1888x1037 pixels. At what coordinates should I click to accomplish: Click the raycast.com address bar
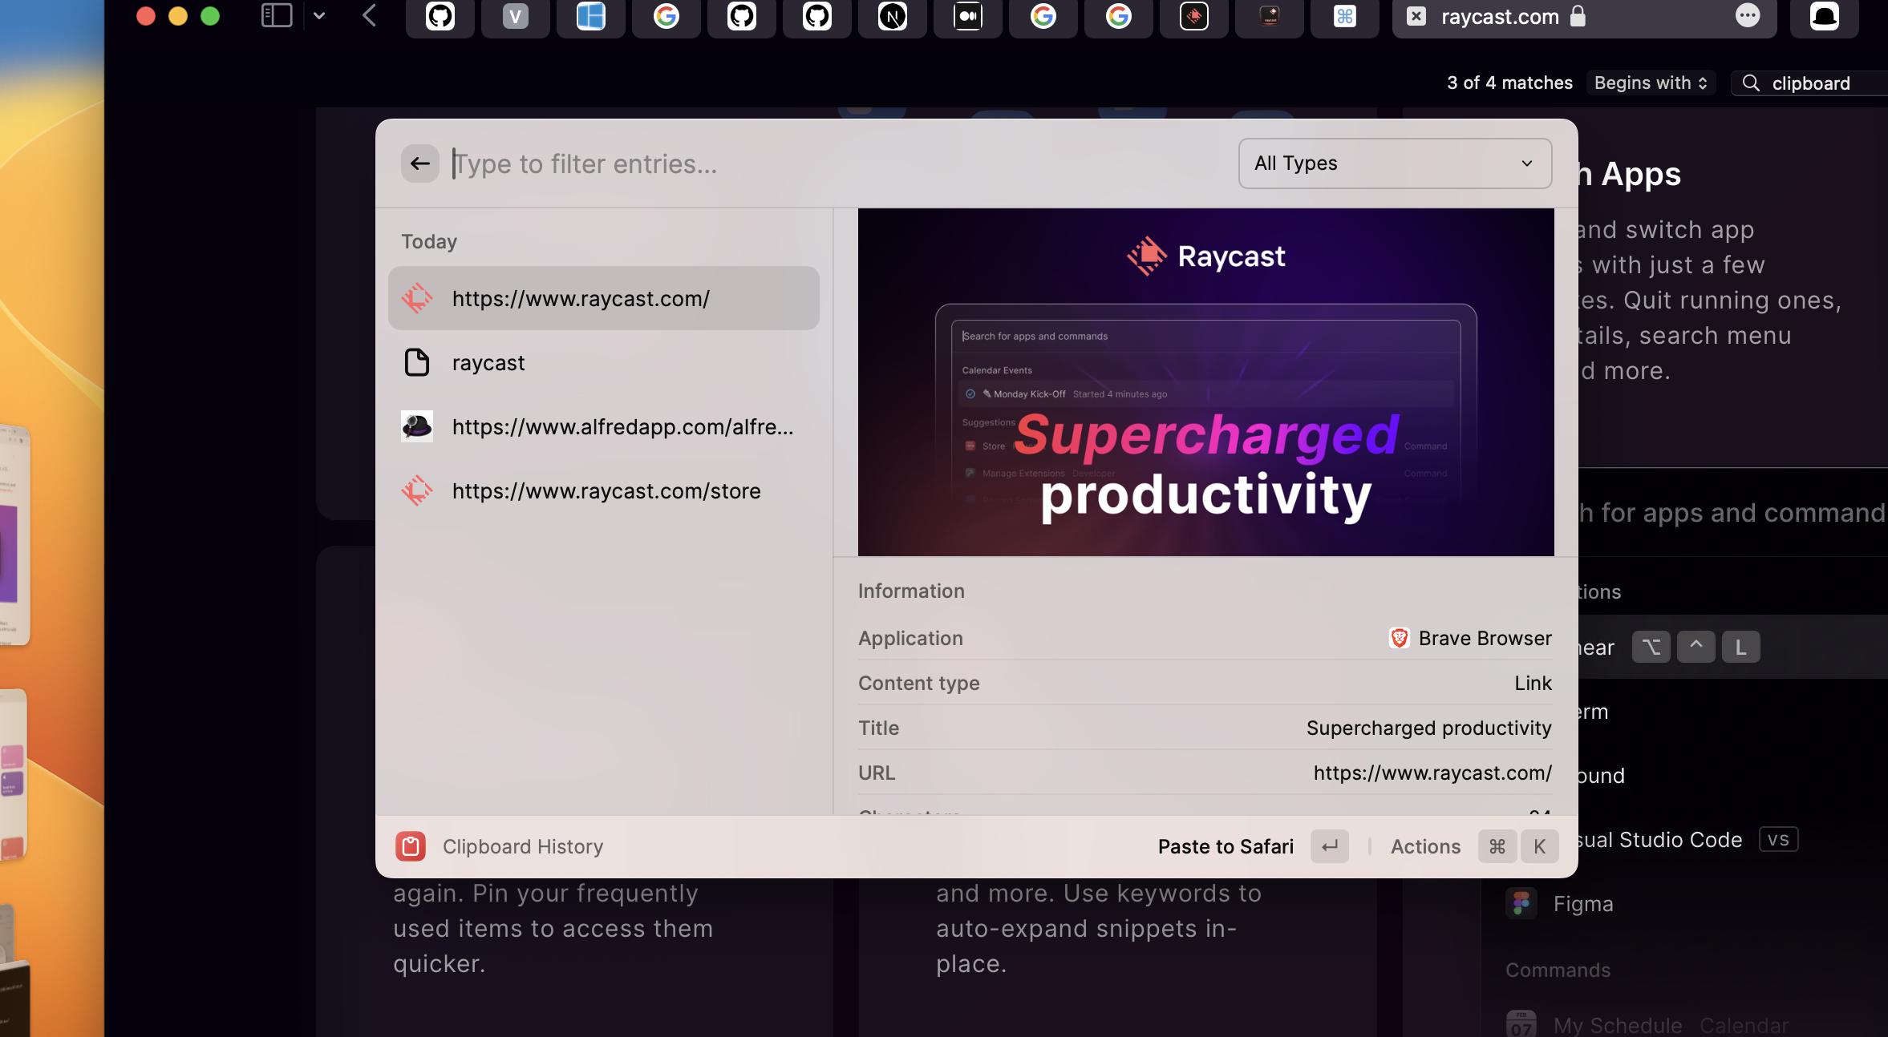[1584, 16]
